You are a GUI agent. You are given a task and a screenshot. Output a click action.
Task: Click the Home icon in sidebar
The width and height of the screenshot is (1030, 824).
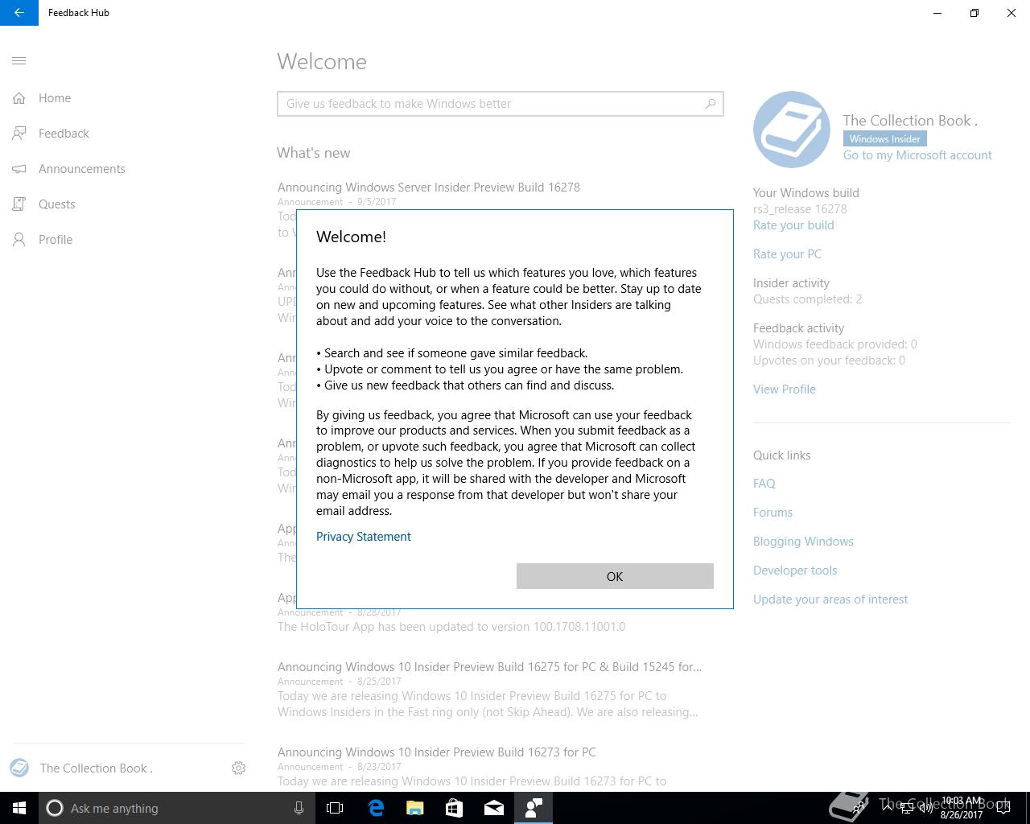tap(19, 98)
